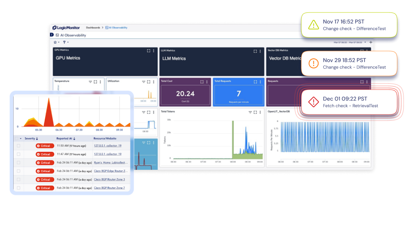The height and width of the screenshot is (229, 407).
Task: Check the Cisco BGP Router Zone 7 checkbox
Action: pos(18,188)
